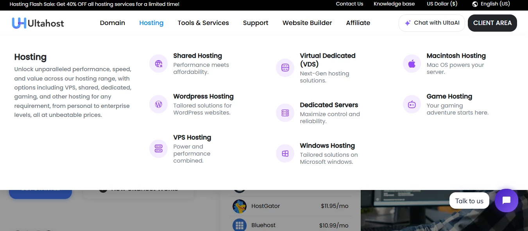
Task: Open the Dedicated Servers link
Action: point(329,105)
